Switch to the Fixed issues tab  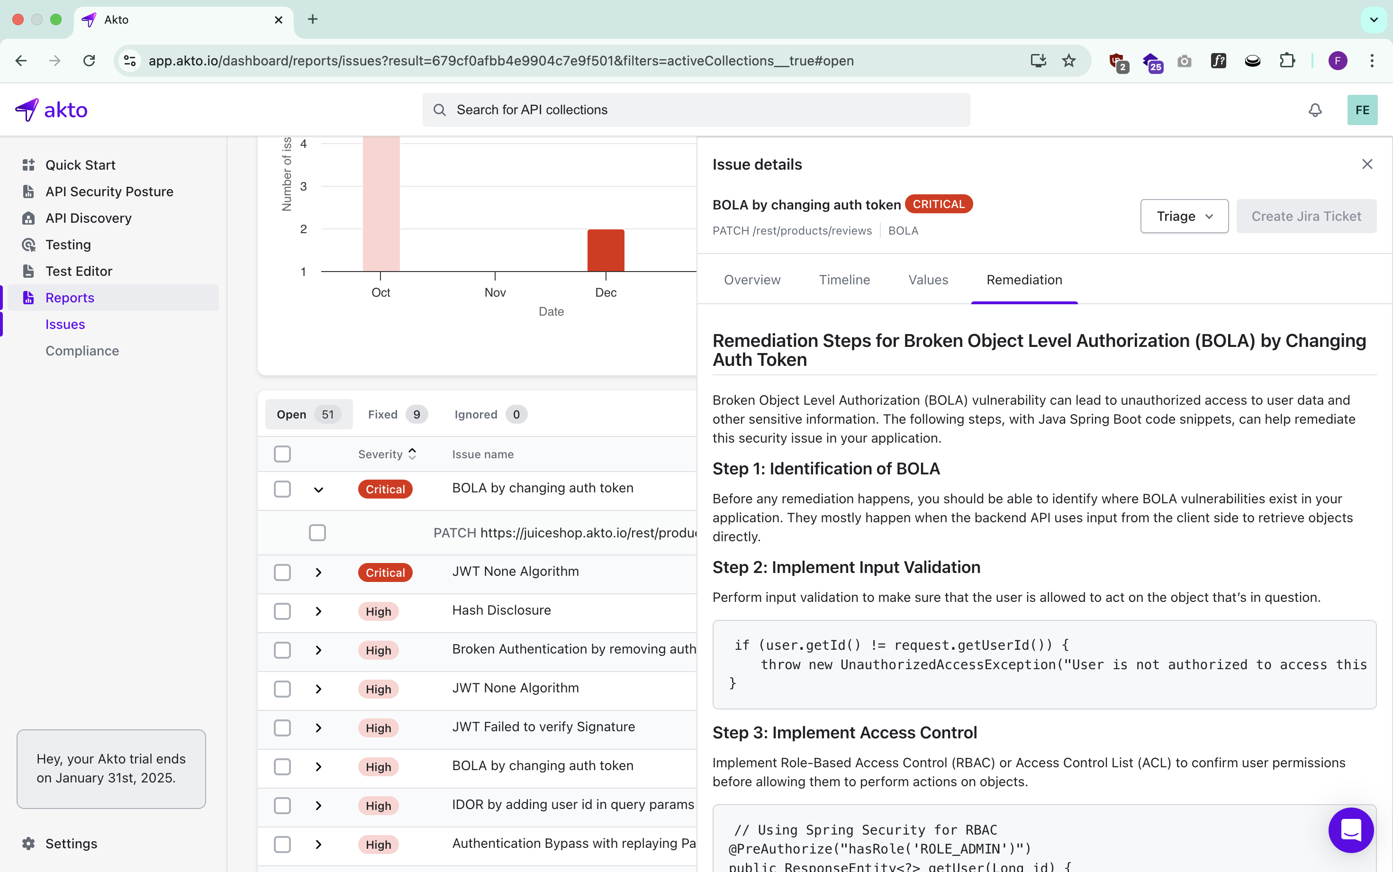click(397, 414)
